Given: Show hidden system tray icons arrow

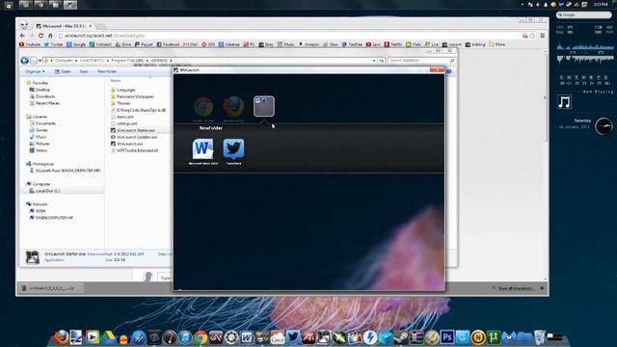Looking at the screenshot, I should pos(523,4).
